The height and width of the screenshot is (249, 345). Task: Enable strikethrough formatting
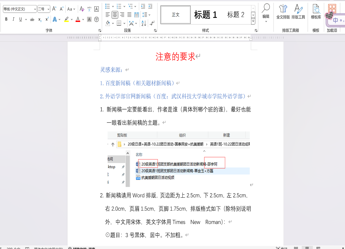(32, 19)
